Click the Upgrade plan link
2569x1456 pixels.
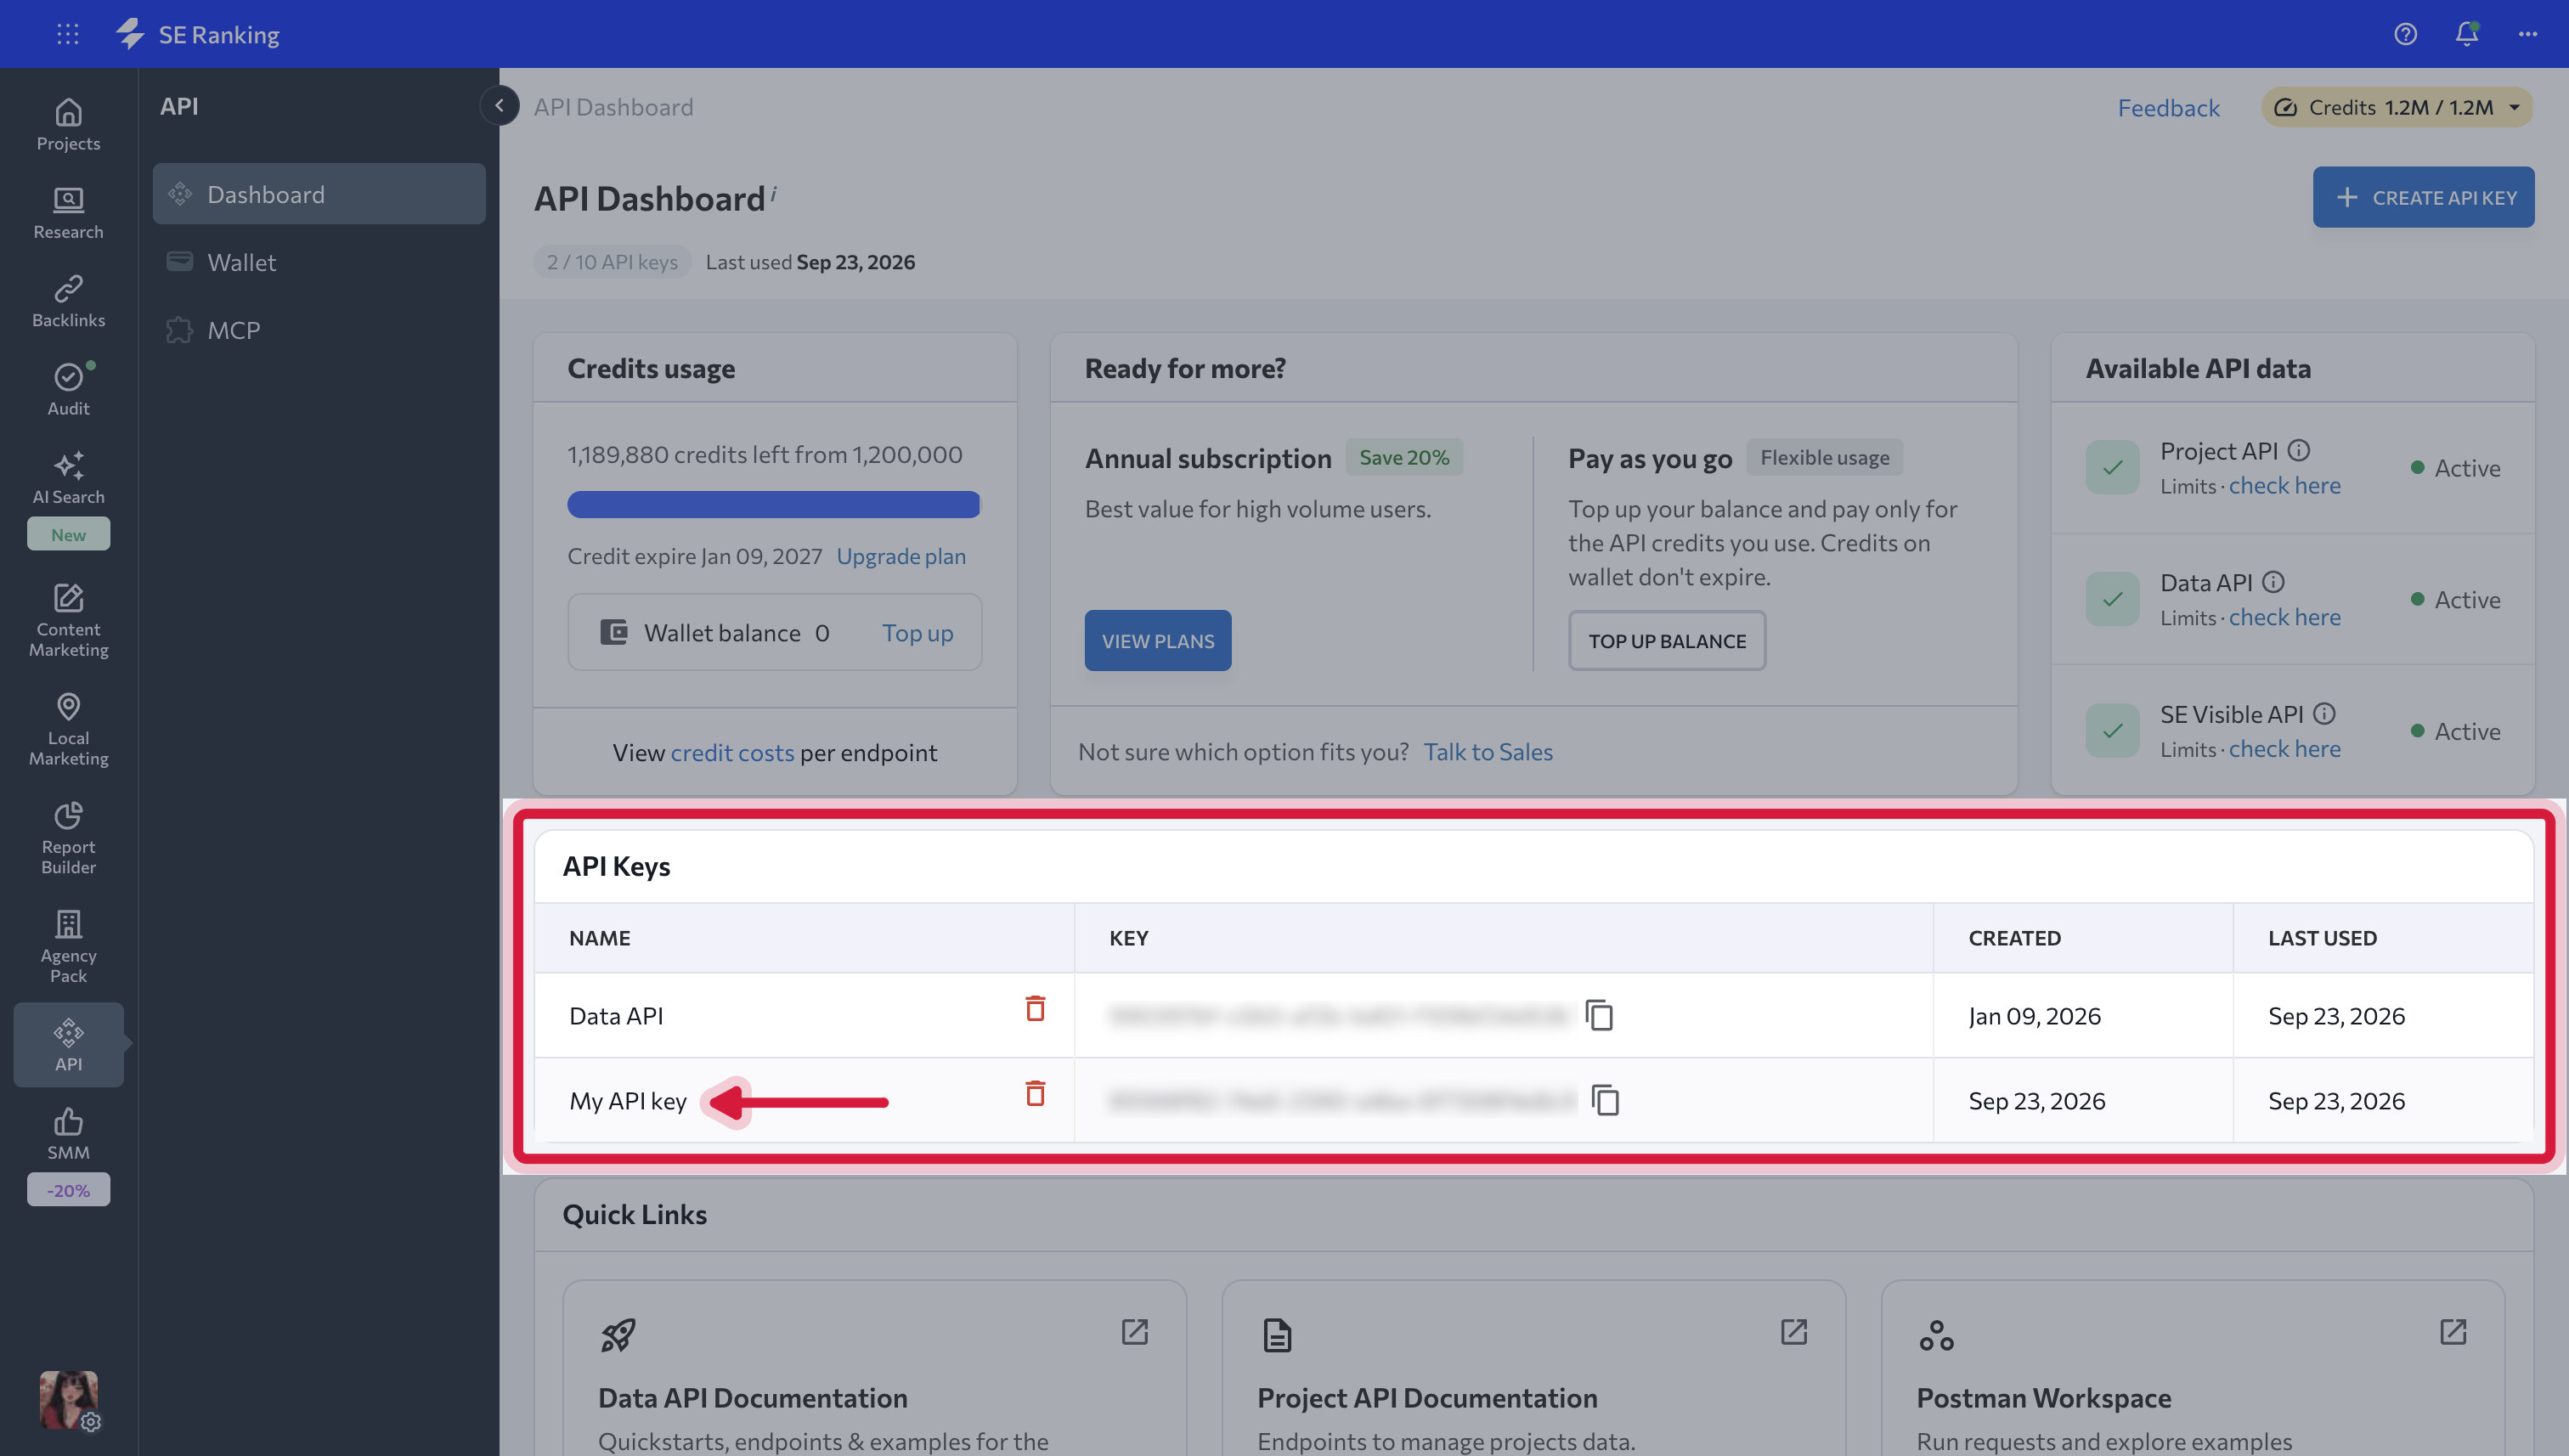click(x=901, y=556)
